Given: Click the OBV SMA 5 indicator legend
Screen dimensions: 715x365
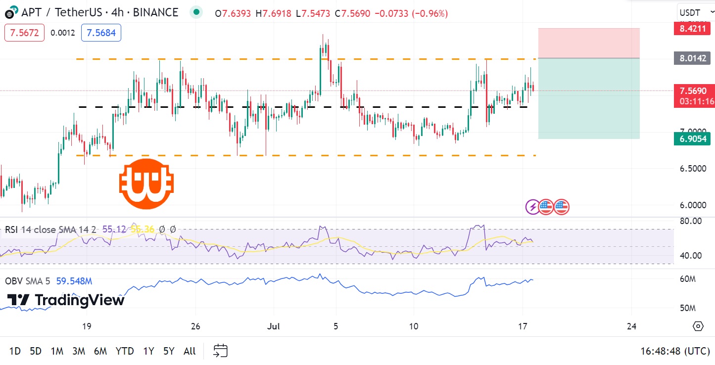Looking at the screenshot, I should coord(28,281).
